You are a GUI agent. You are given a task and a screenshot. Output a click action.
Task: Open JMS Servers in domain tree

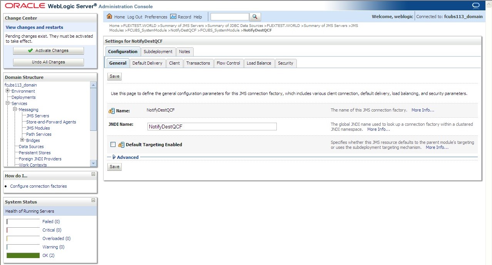[x=38, y=116]
